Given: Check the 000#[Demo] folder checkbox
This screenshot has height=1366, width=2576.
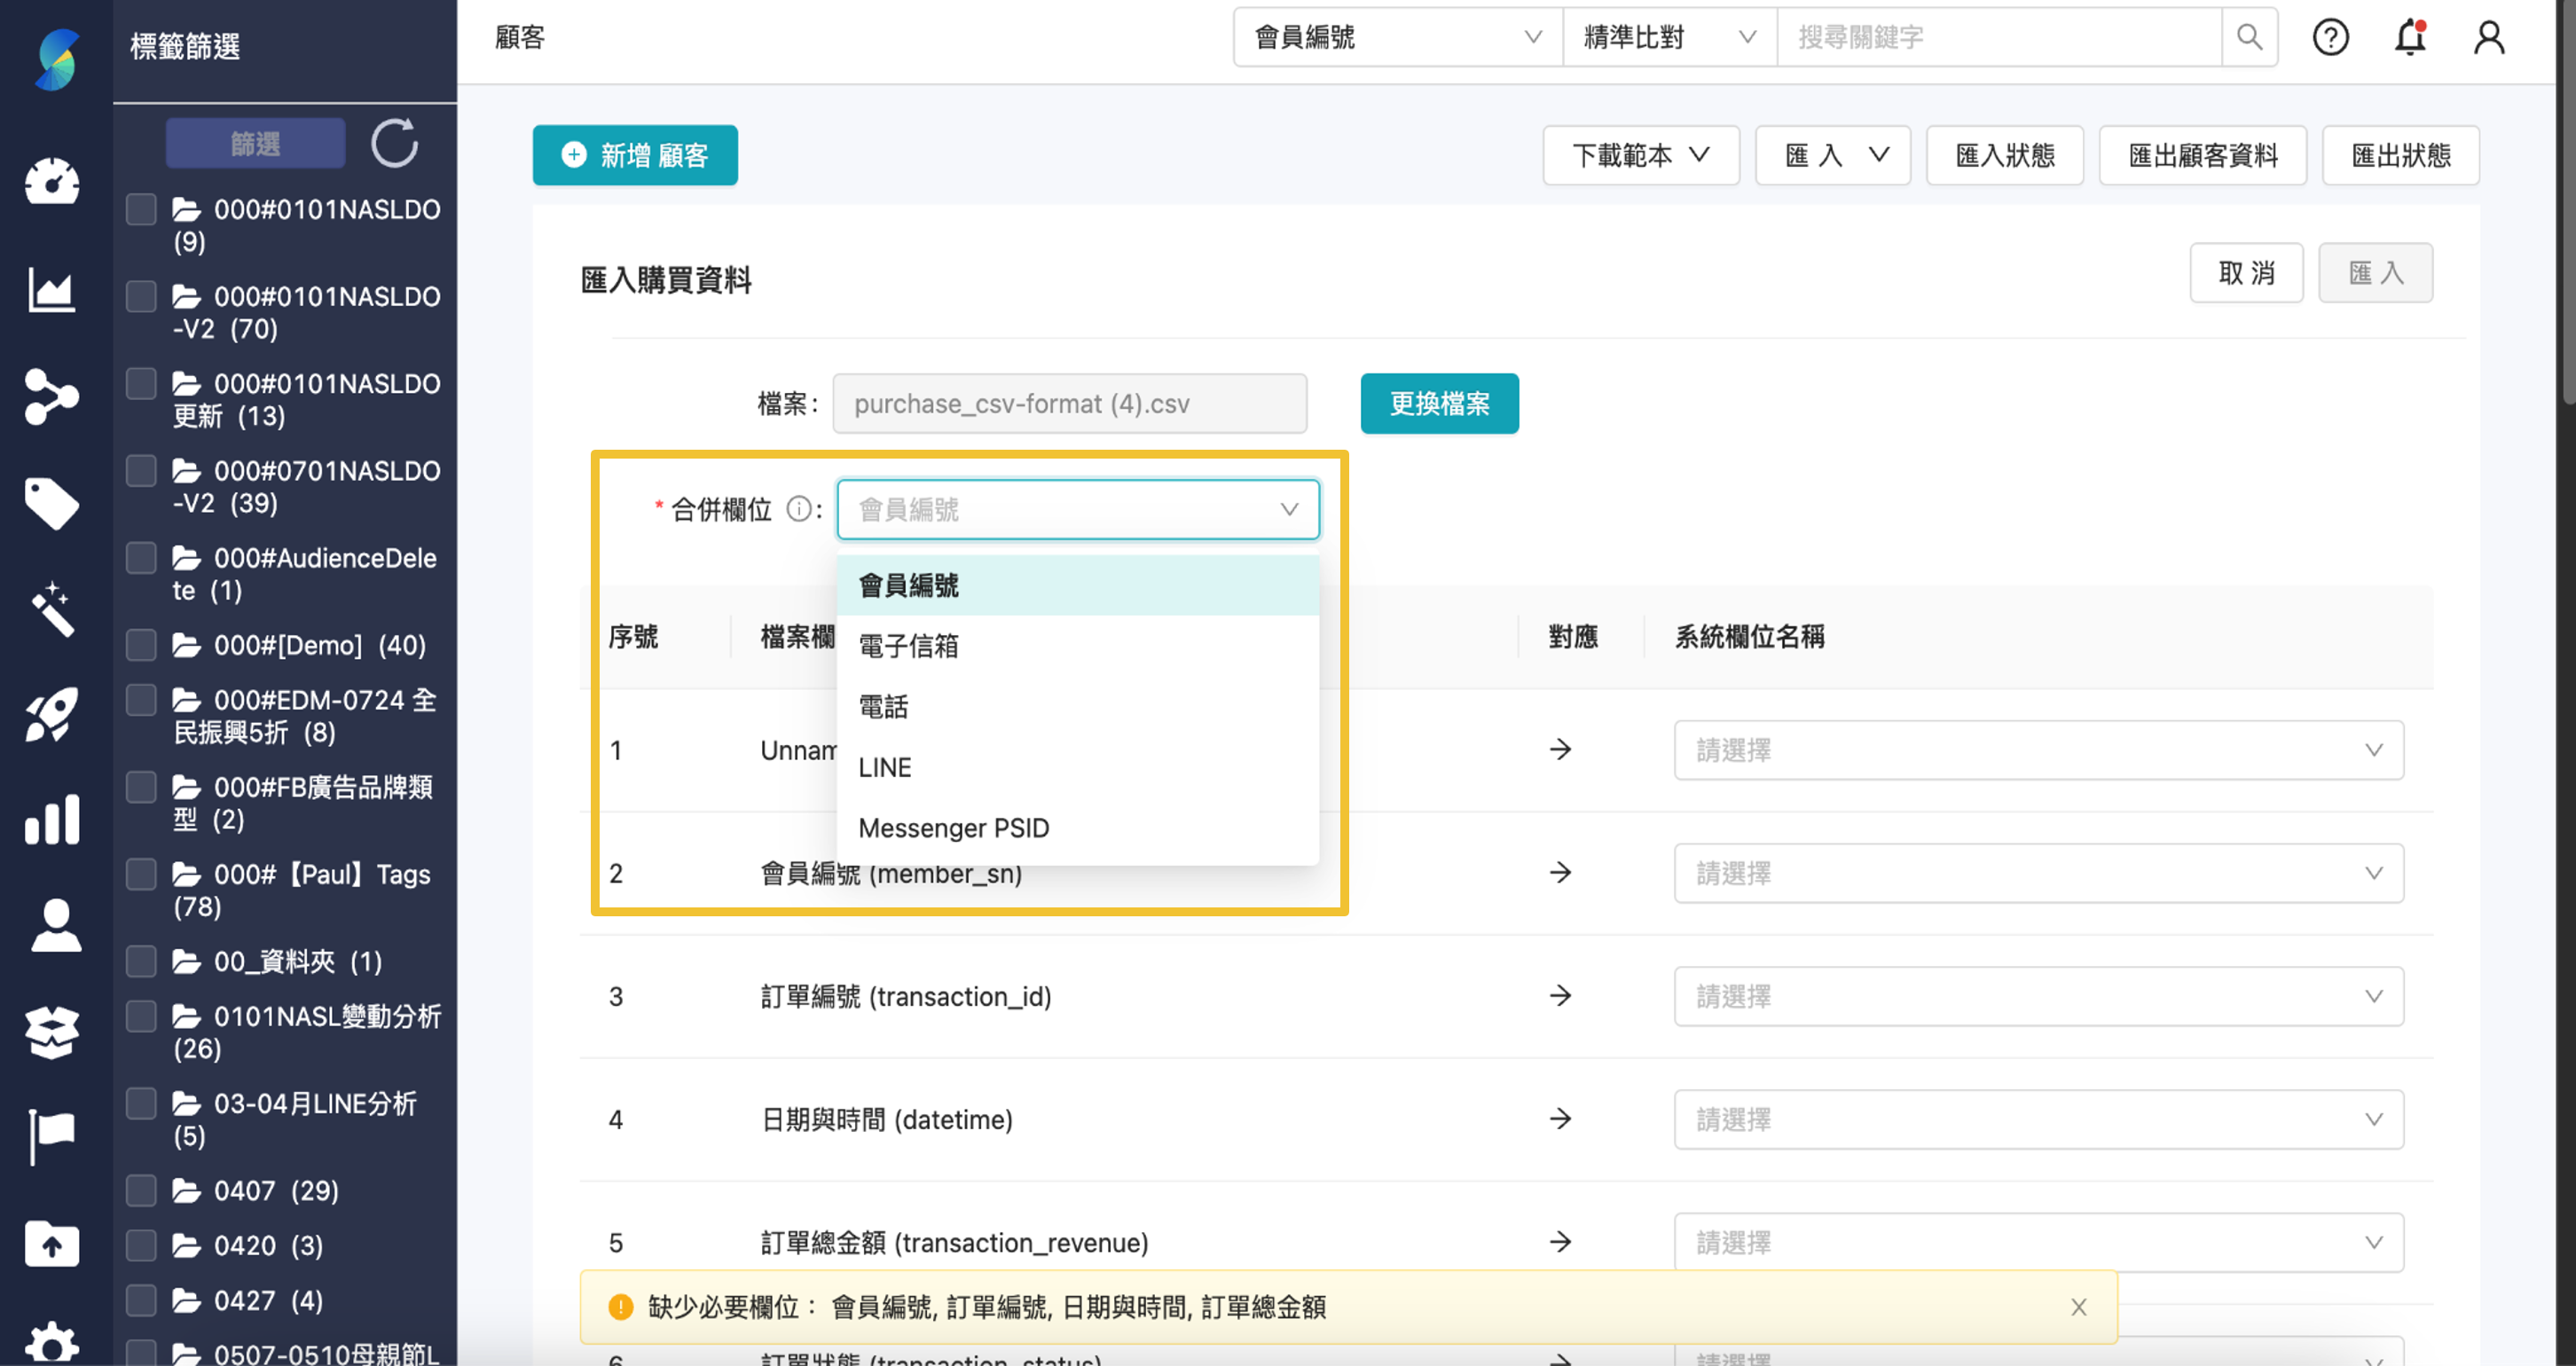Looking at the screenshot, I should (x=140, y=645).
